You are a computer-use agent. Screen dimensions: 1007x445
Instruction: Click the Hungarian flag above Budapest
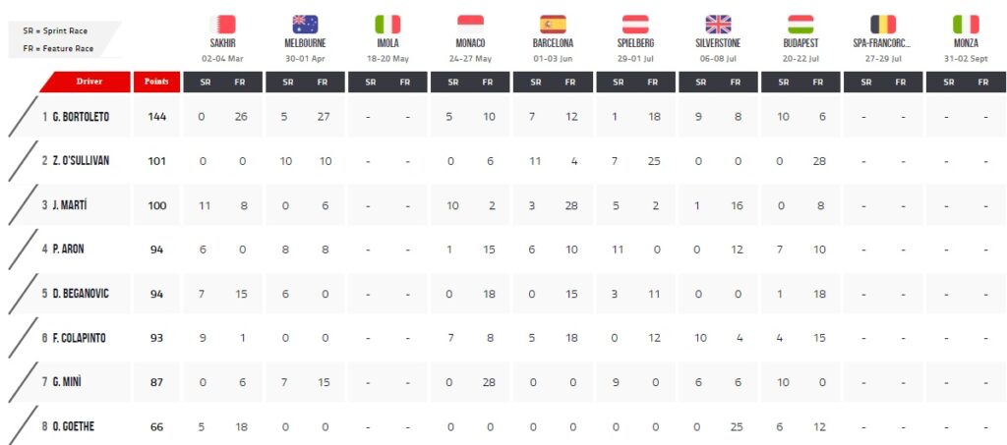(800, 25)
